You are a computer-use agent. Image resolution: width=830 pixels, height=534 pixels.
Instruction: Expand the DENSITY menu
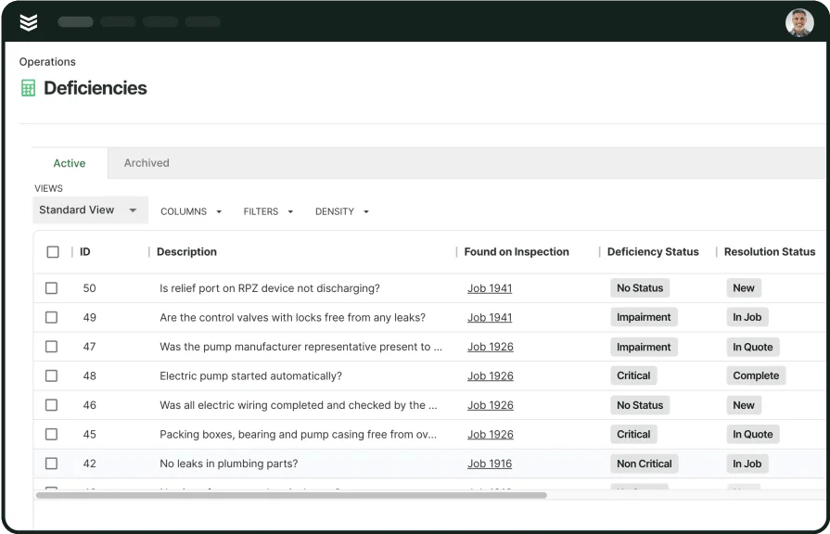coord(342,211)
